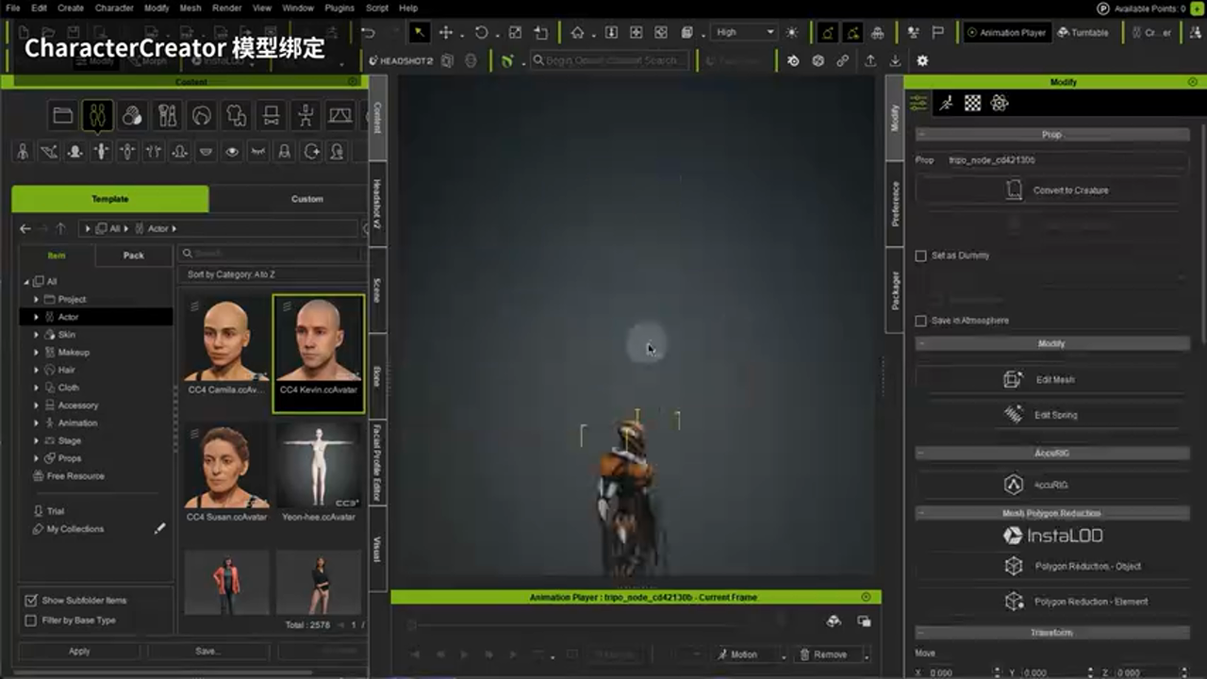This screenshot has height=679, width=1207.
Task: Uncheck Show Subfolder Items
Action: pos(31,600)
